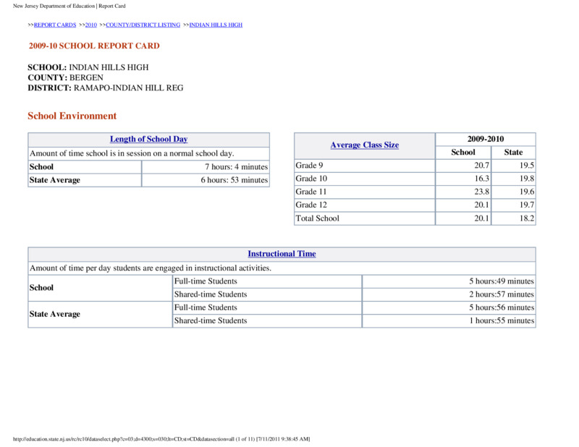Viewport: 579px width, 447px height.
Task: Click the School Environment section heading
Action: 72,116
